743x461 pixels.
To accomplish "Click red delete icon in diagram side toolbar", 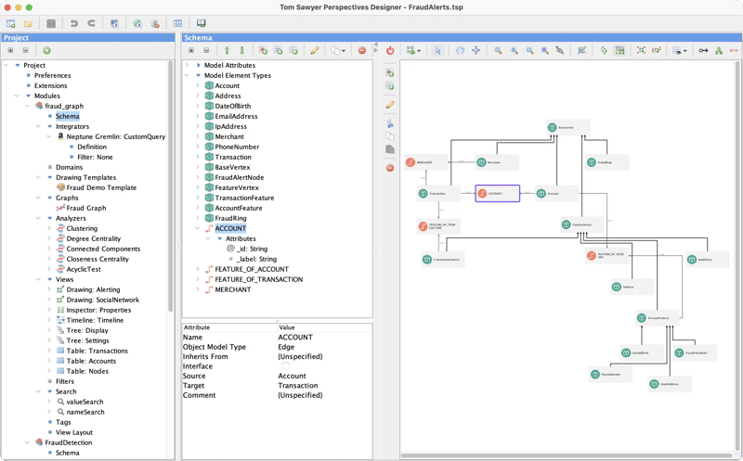I will (x=390, y=168).
